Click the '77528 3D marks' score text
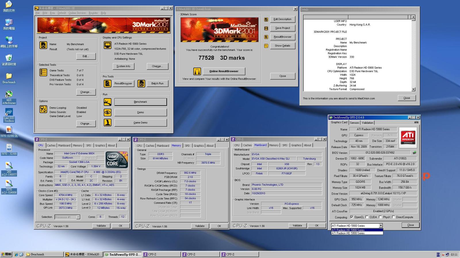Viewport: 460px width, 258px height. pos(222,58)
